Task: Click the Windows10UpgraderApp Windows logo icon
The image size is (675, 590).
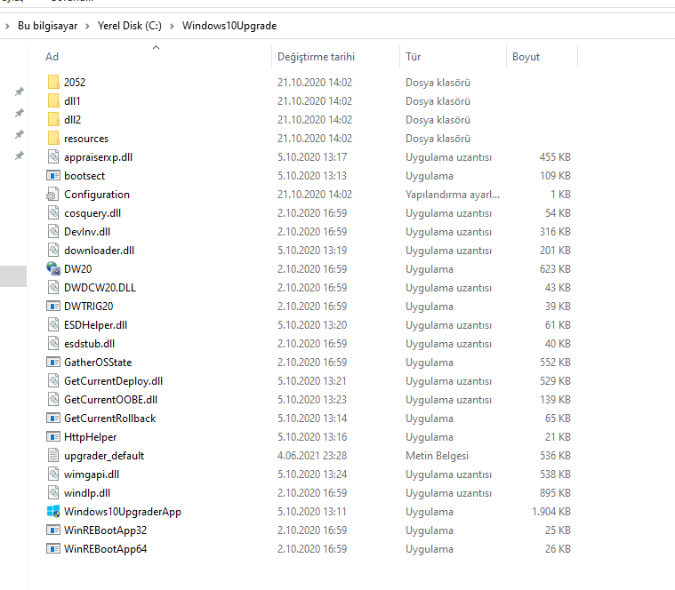Action: coord(53,511)
